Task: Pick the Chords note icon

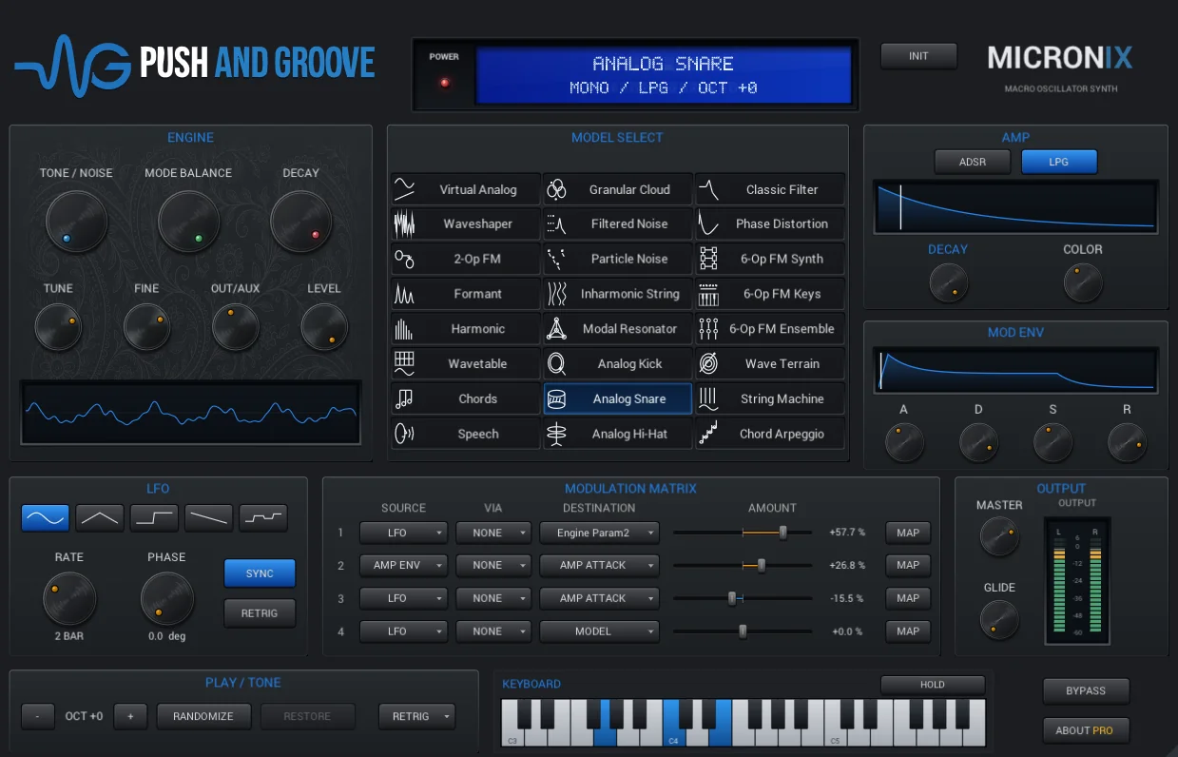Action: [x=404, y=398]
